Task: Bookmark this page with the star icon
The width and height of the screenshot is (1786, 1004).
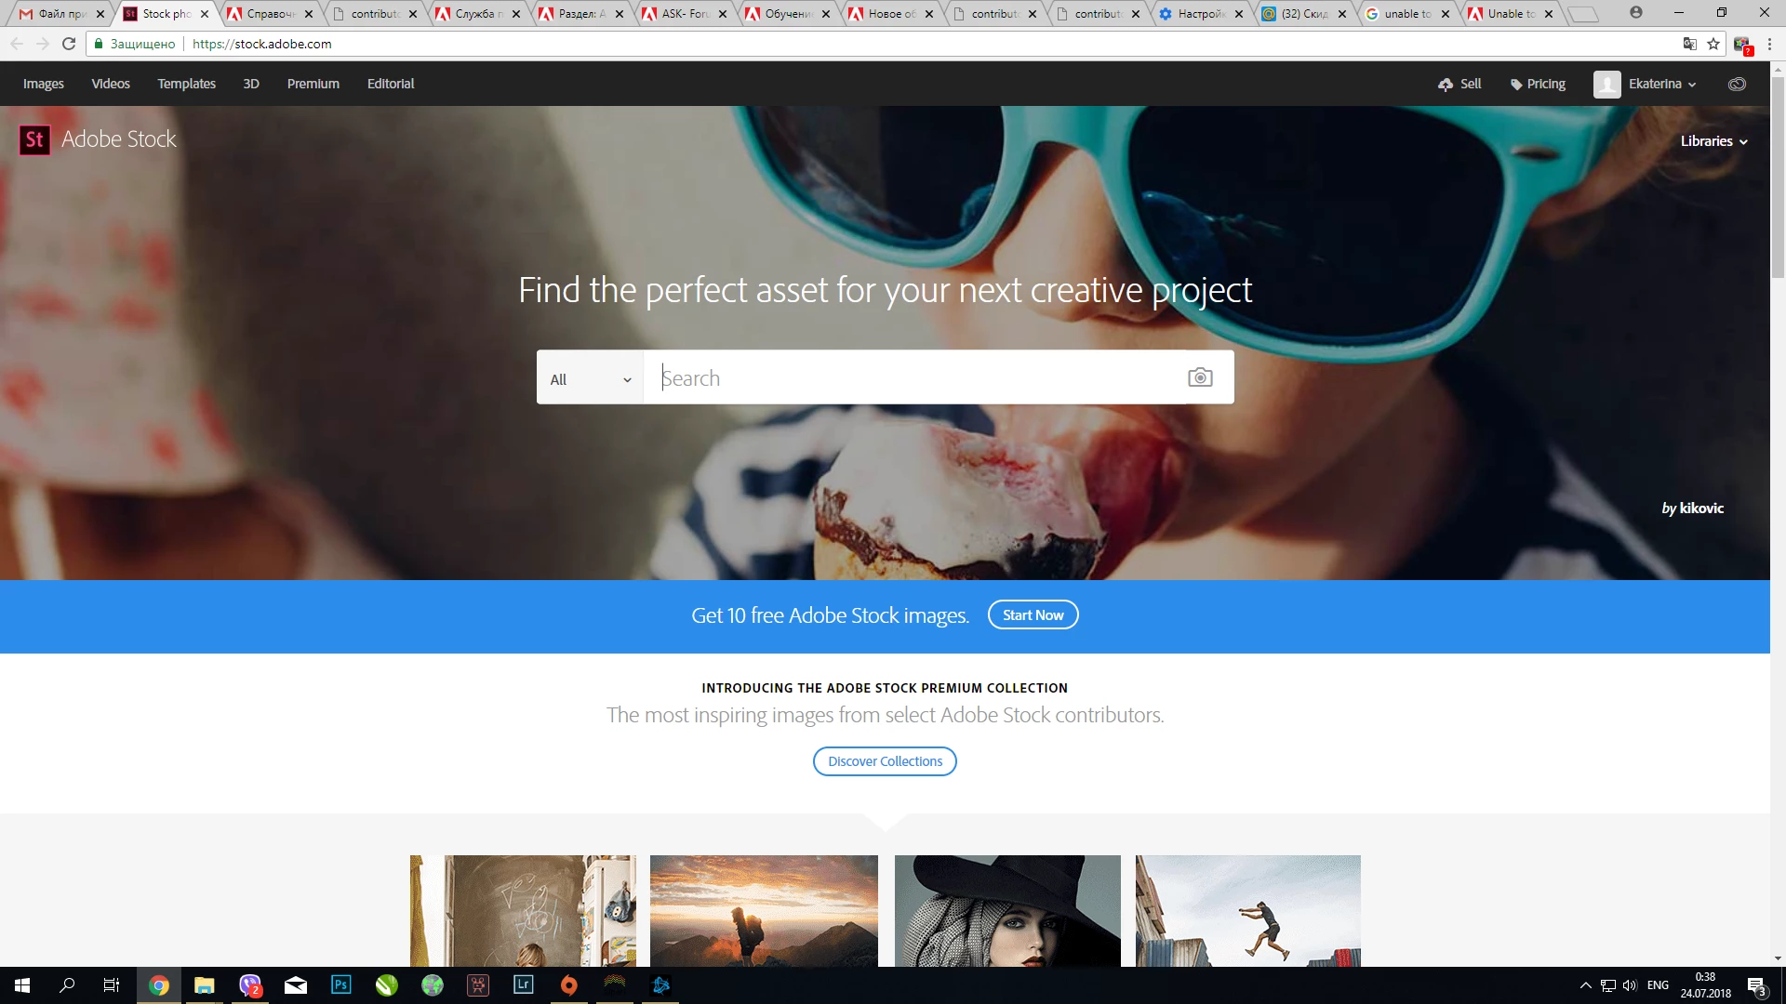Action: [1713, 44]
